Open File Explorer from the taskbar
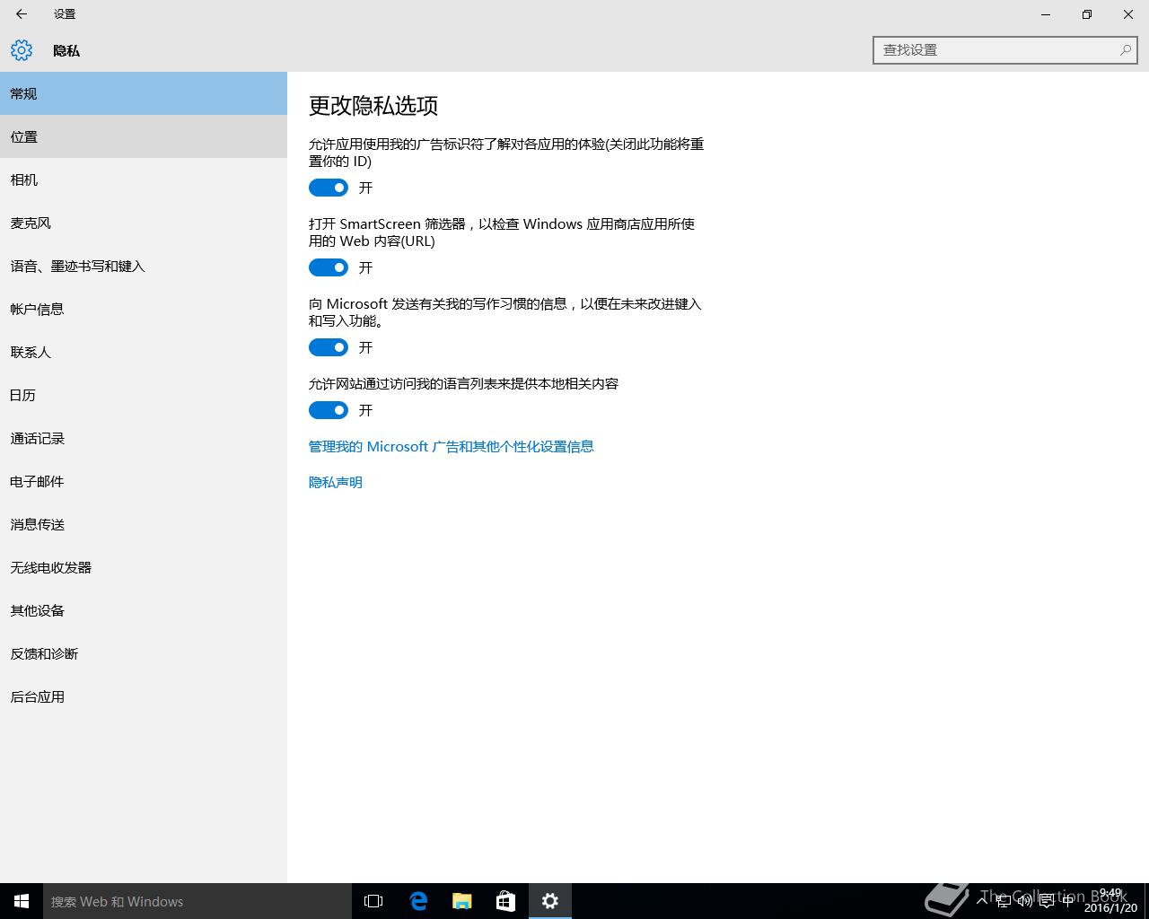This screenshot has height=919, width=1149. (x=462, y=901)
